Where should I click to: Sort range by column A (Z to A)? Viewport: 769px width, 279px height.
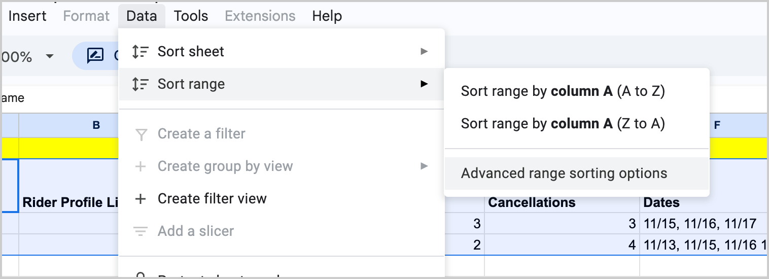click(x=563, y=124)
